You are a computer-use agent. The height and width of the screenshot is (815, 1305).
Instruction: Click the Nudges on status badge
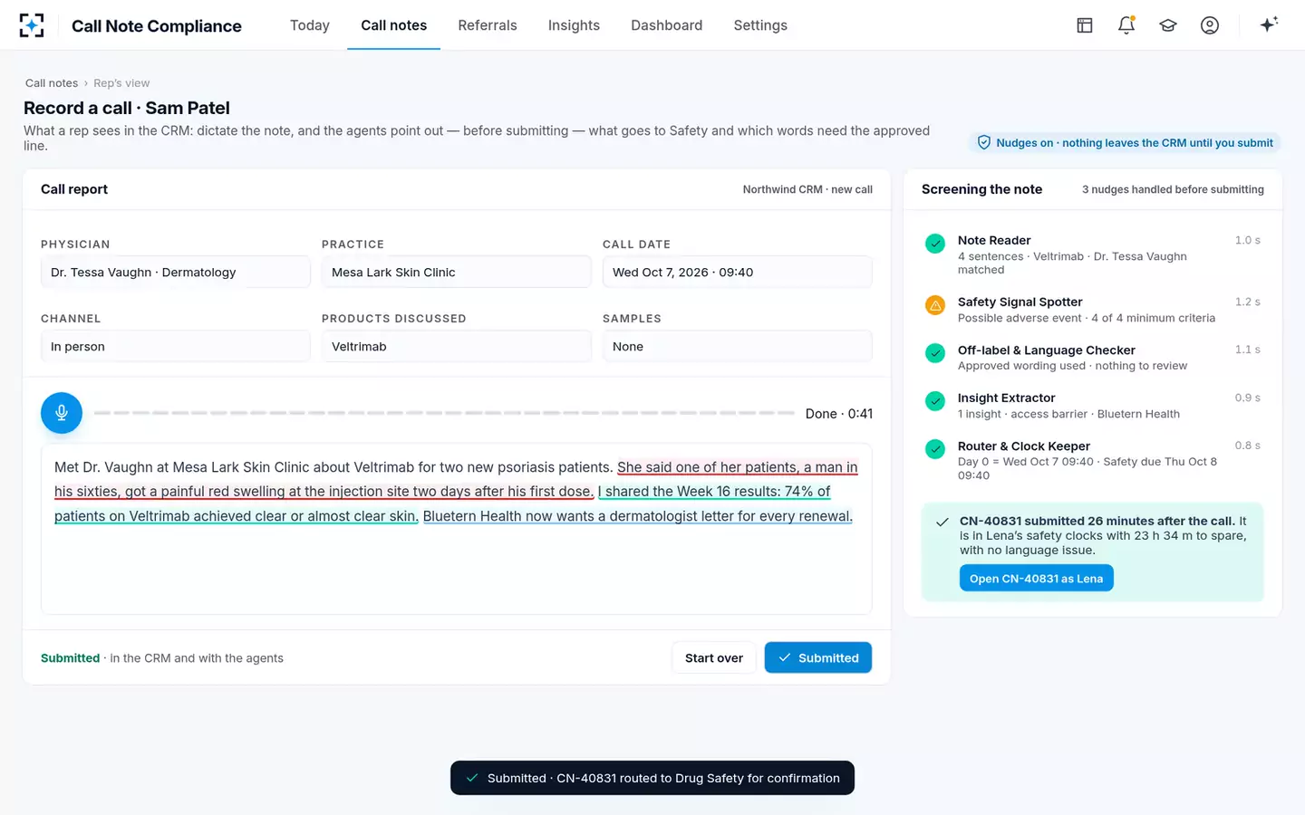point(1125,142)
